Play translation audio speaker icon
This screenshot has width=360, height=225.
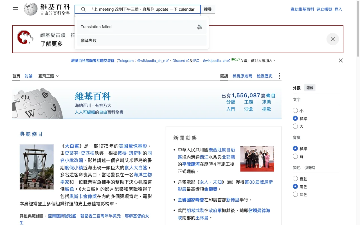click(200, 27)
